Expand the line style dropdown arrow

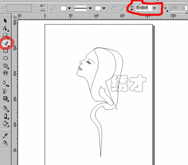coord(90,8)
